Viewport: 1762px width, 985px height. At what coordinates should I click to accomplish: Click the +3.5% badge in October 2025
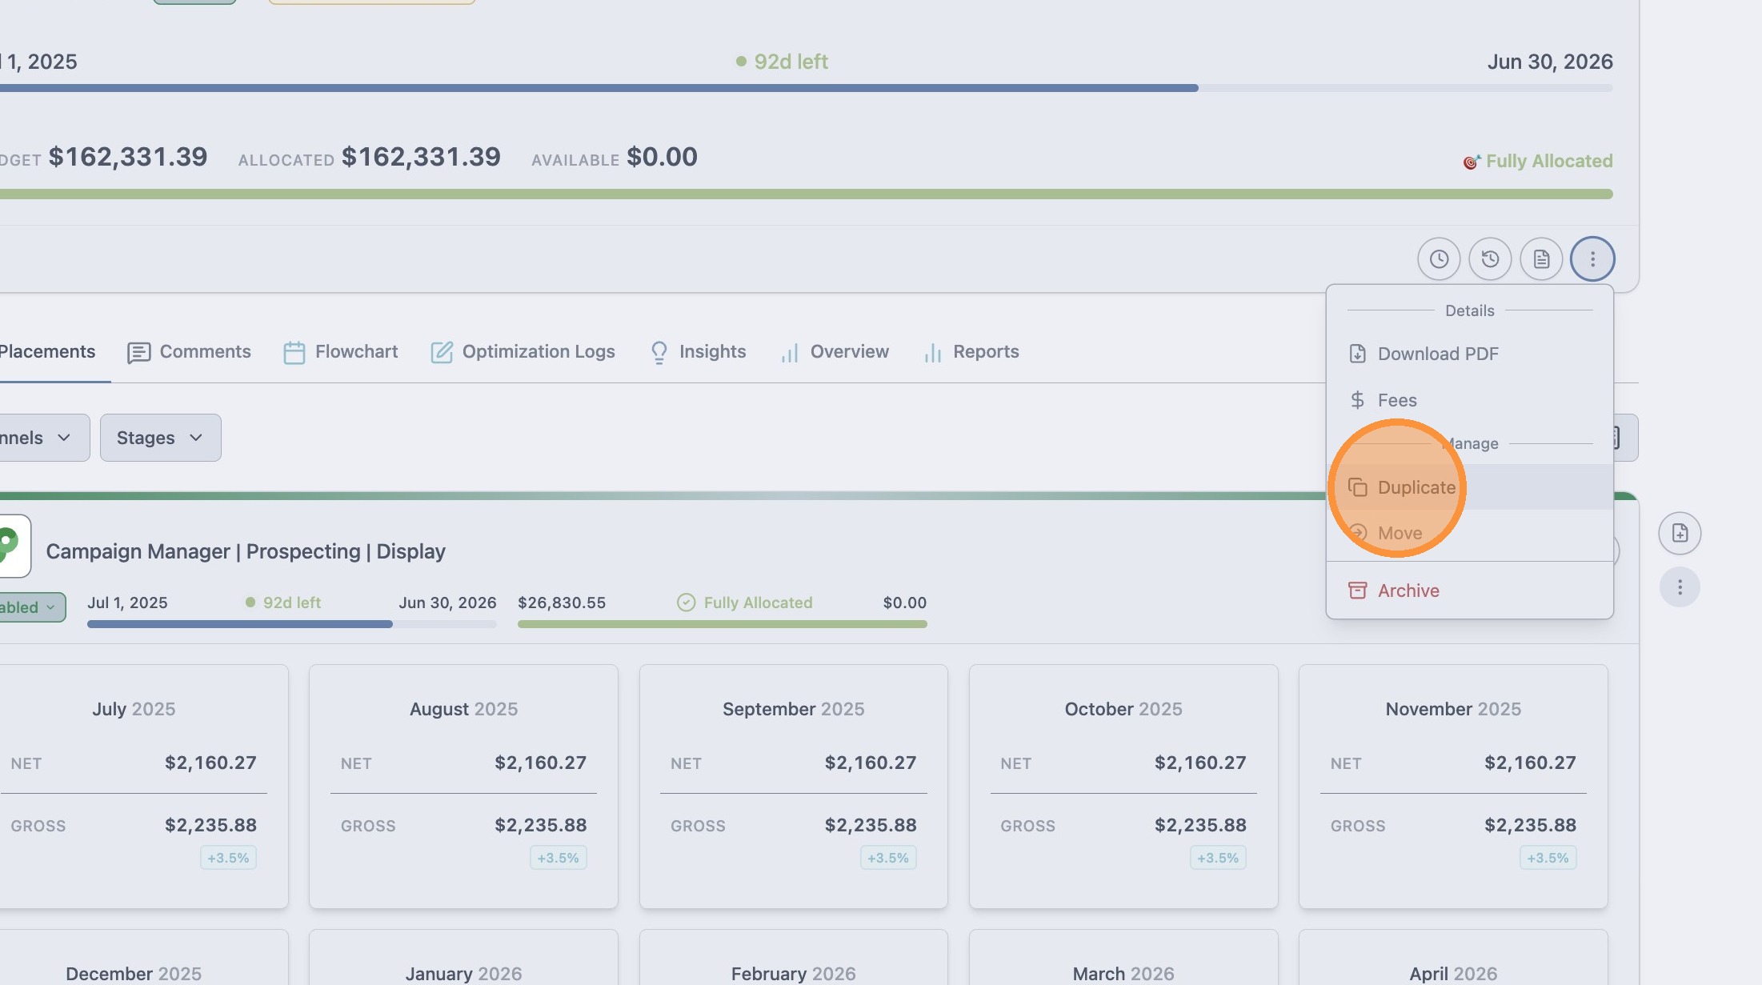click(x=1218, y=858)
